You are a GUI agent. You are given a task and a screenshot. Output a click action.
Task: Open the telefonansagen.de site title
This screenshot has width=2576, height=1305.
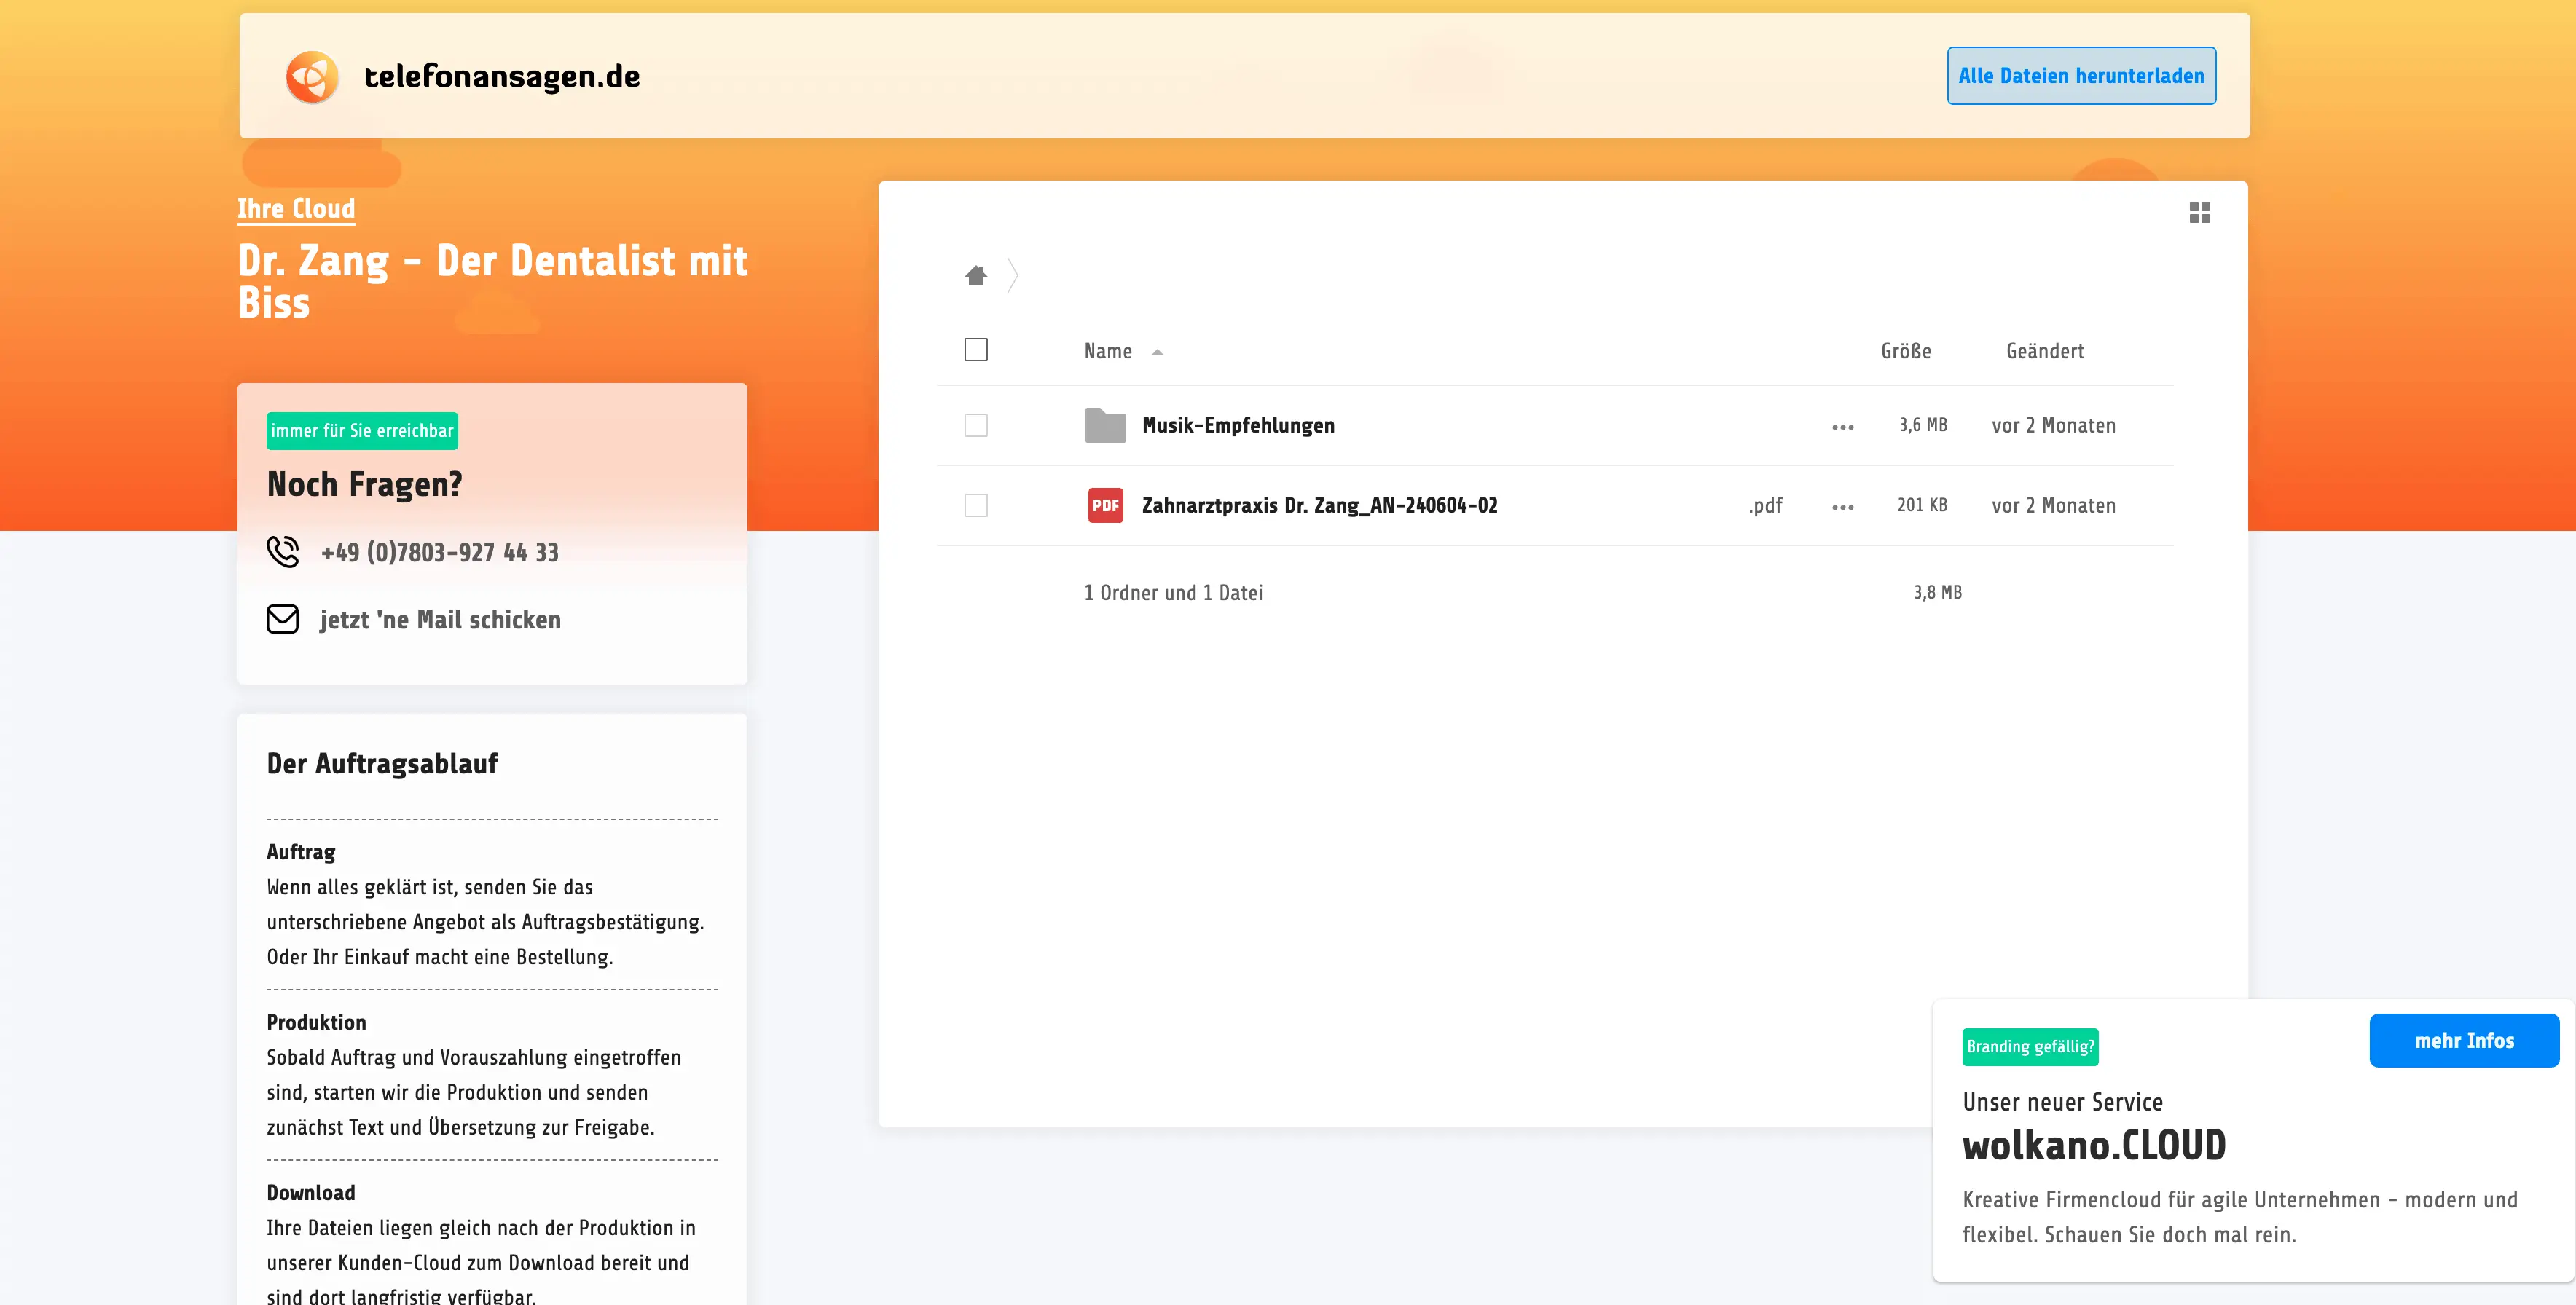pos(502,76)
